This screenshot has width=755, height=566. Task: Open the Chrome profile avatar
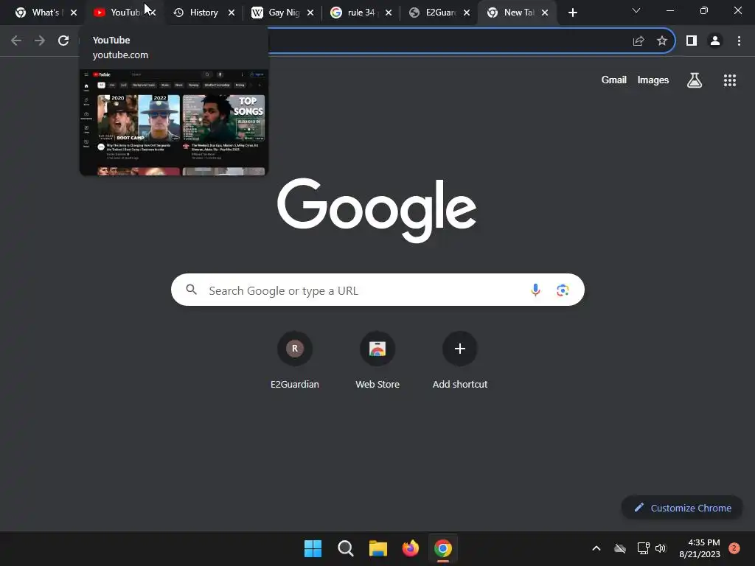point(715,41)
